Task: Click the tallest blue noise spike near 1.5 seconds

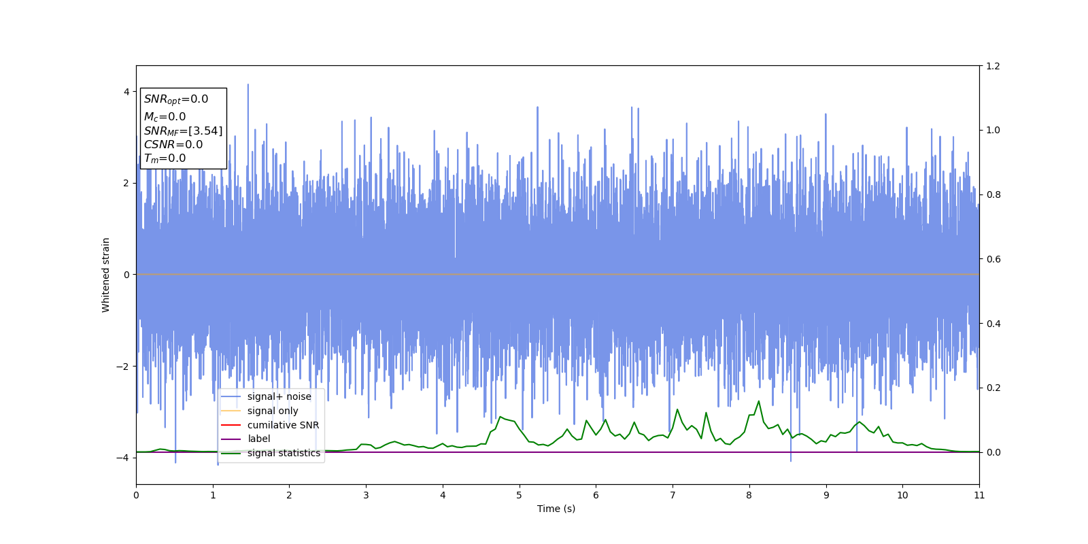Action: (x=248, y=85)
